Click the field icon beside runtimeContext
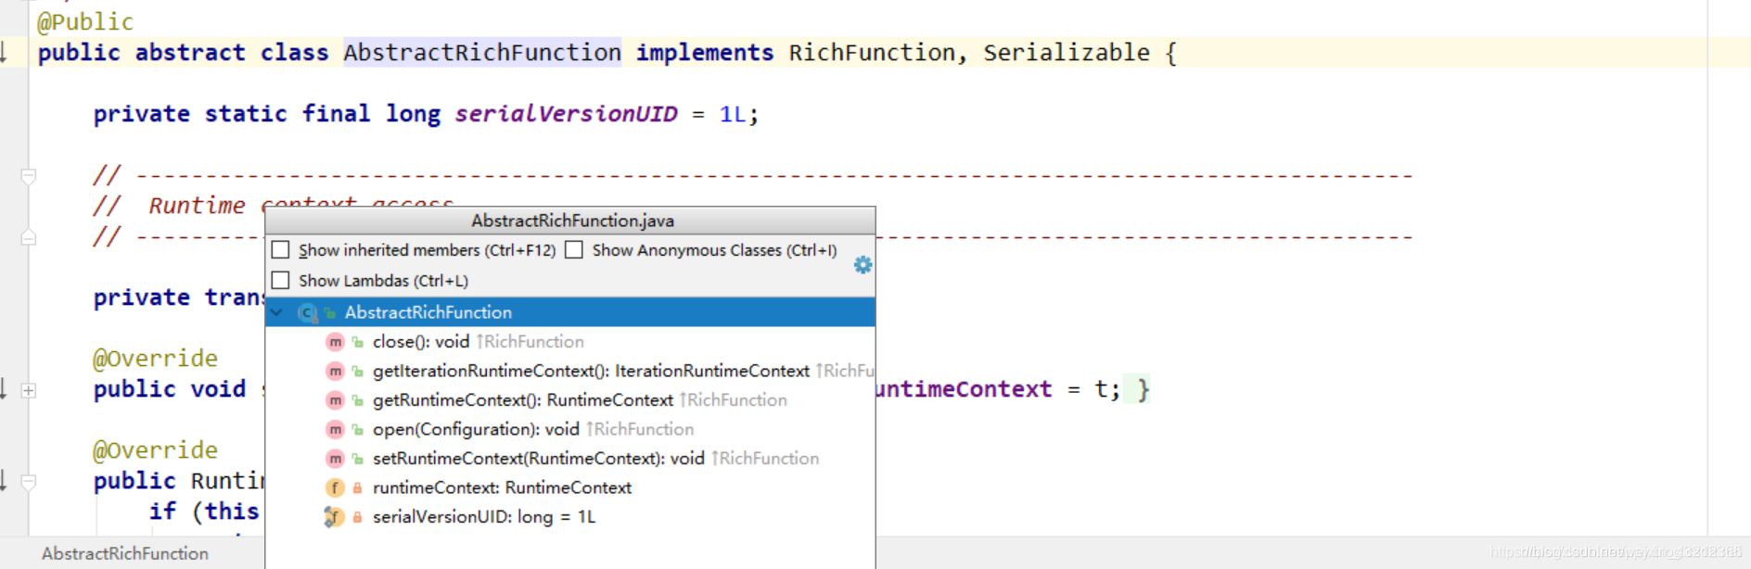Image resolution: width=1751 pixels, height=569 pixels. coord(335,488)
